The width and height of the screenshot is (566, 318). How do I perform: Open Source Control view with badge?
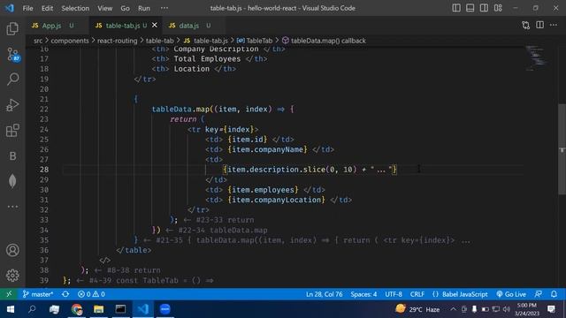coord(12,54)
